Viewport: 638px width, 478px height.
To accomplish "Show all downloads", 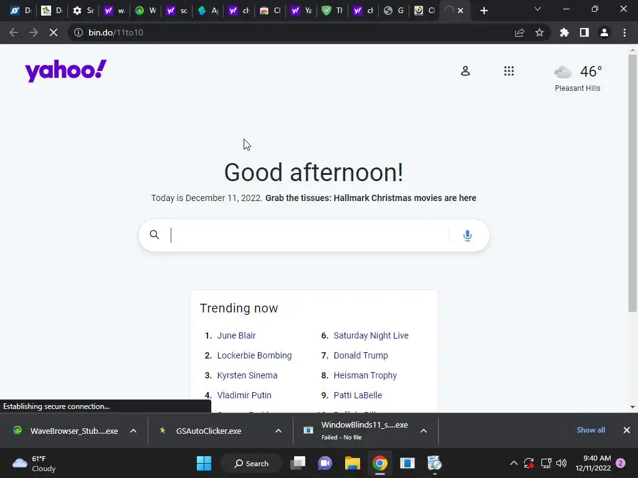I will coord(591,430).
